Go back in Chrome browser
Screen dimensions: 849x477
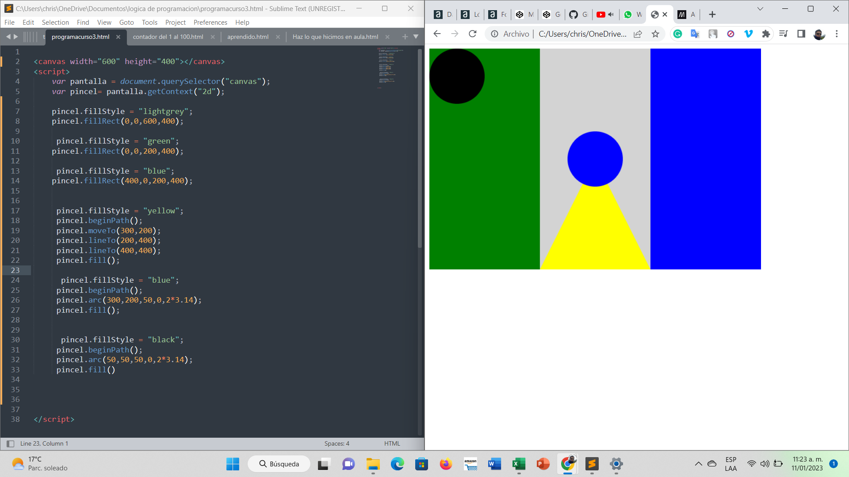[x=437, y=34]
